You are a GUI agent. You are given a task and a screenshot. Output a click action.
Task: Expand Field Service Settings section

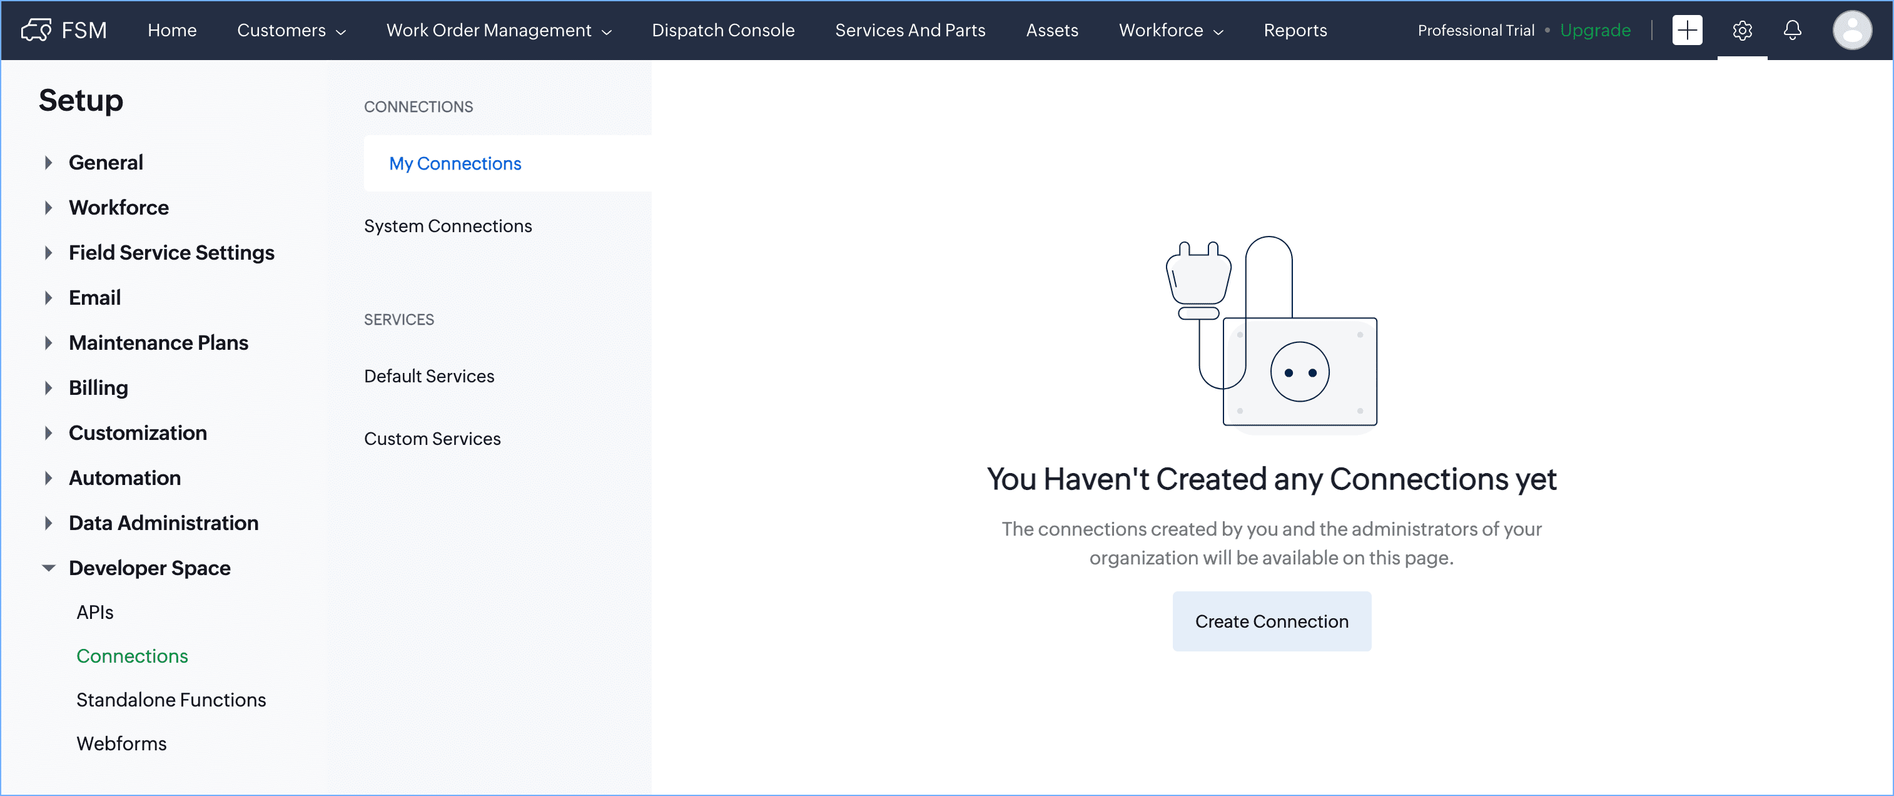point(48,252)
